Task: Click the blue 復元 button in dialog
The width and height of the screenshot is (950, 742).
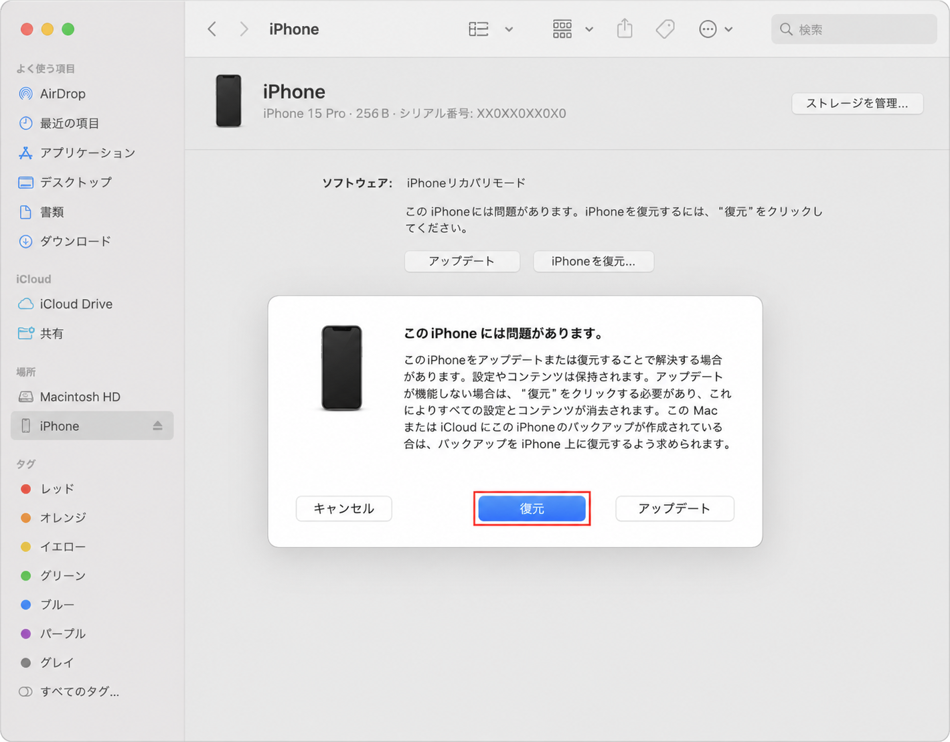Action: pyautogui.click(x=532, y=508)
